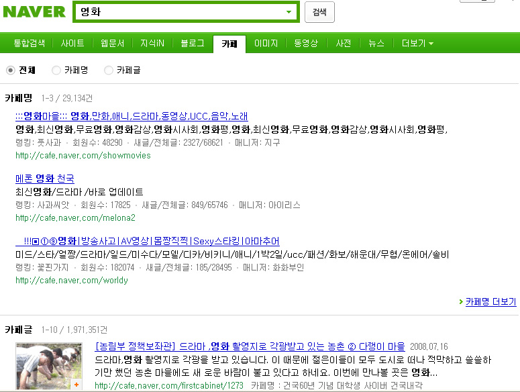Viewport: 520px width, 392px height.
Task: Click the 새글/전체글: 849/65746 text
Action: click(x=185, y=205)
